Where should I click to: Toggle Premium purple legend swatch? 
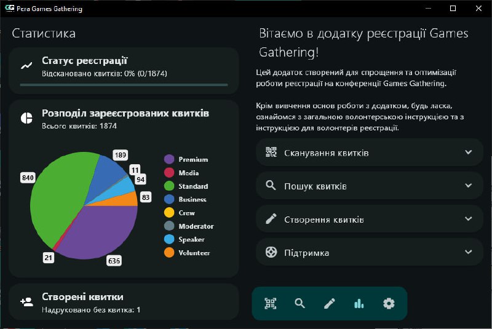(169, 159)
